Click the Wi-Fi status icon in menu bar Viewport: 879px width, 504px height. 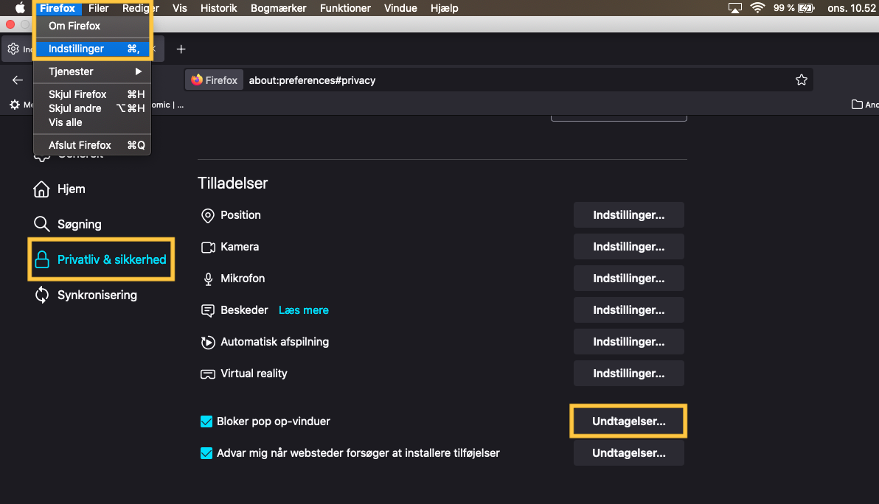click(757, 8)
